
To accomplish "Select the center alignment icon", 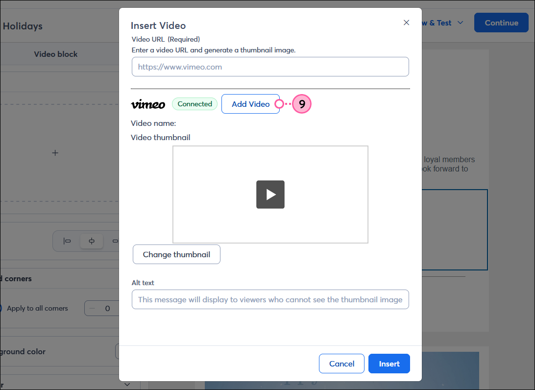I will click(x=92, y=241).
